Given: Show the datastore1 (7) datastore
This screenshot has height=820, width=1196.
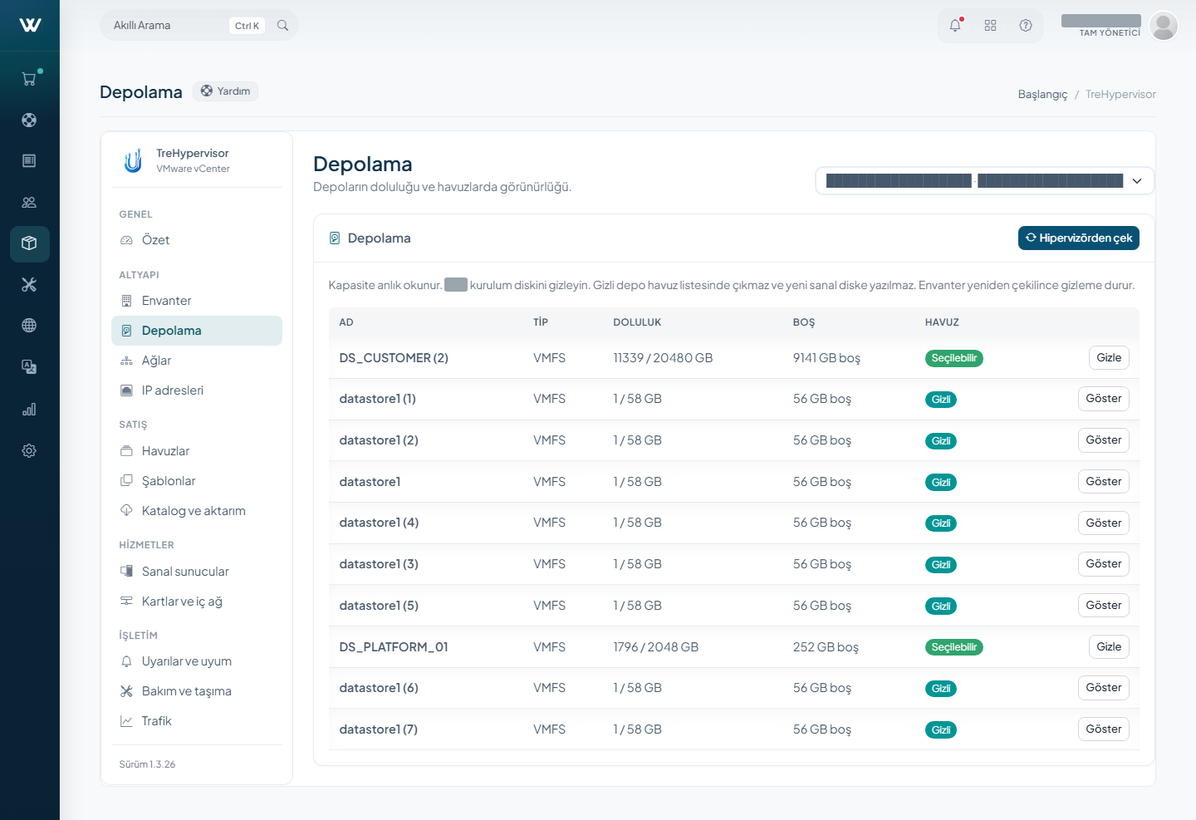Looking at the screenshot, I should [x=1104, y=729].
